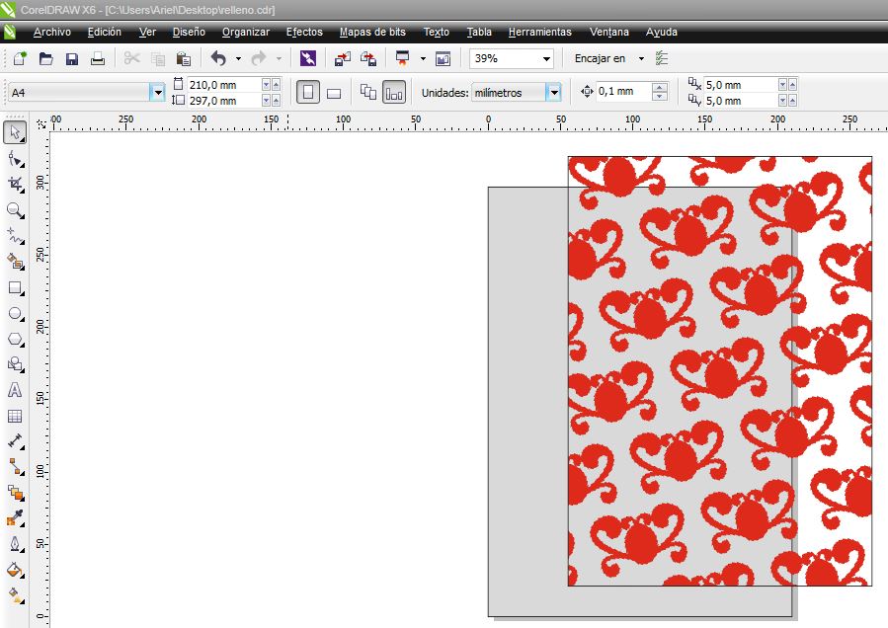Screen dimensions: 888x628
Task: Open the Edición menu
Action: (x=104, y=33)
